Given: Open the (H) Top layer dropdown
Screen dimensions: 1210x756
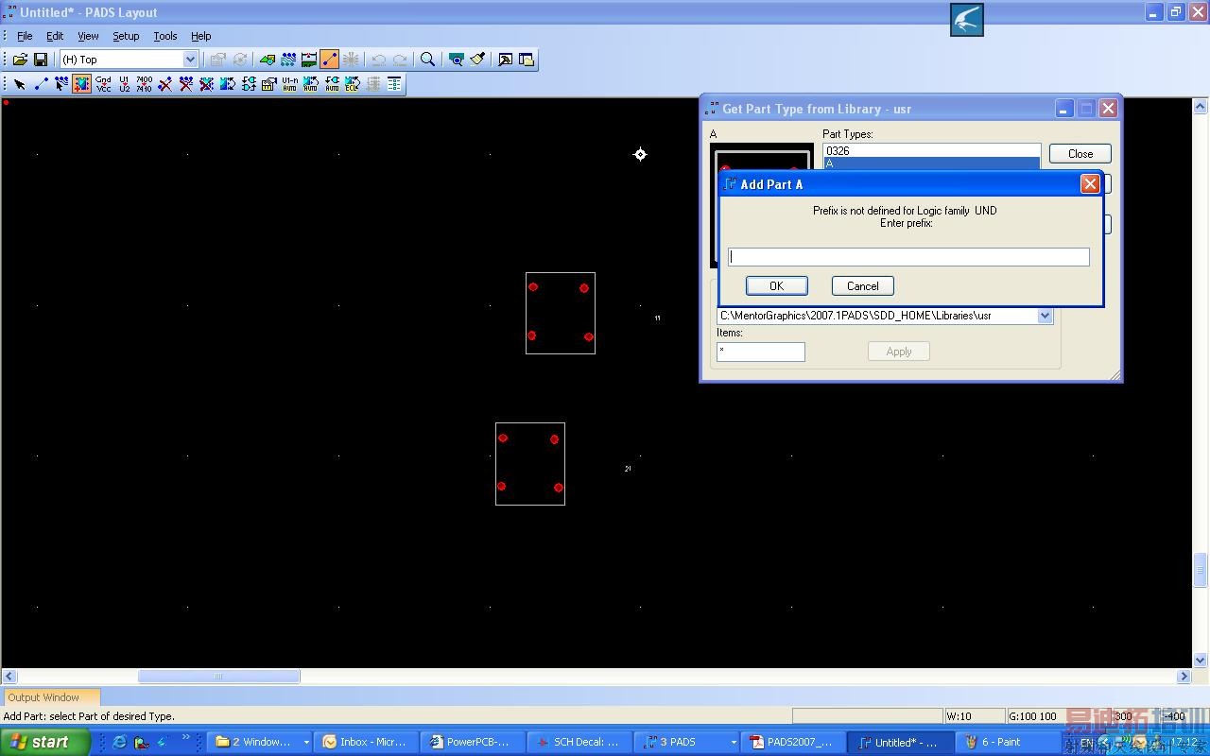Looking at the screenshot, I should click(190, 60).
